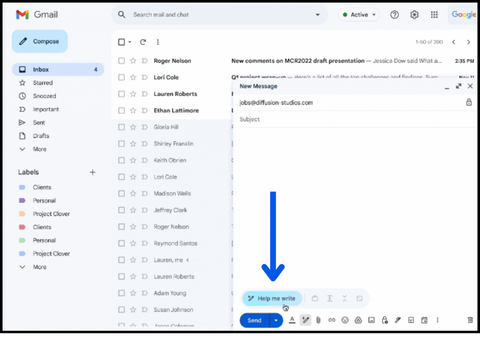Insert a photo in the message
The width and height of the screenshot is (480, 340).
coord(371,320)
